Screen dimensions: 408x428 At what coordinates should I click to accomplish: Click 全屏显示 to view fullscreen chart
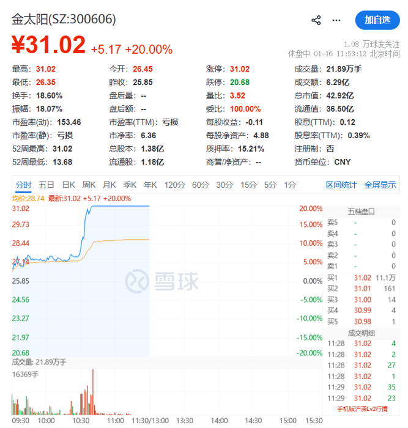[x=380, y=185]
